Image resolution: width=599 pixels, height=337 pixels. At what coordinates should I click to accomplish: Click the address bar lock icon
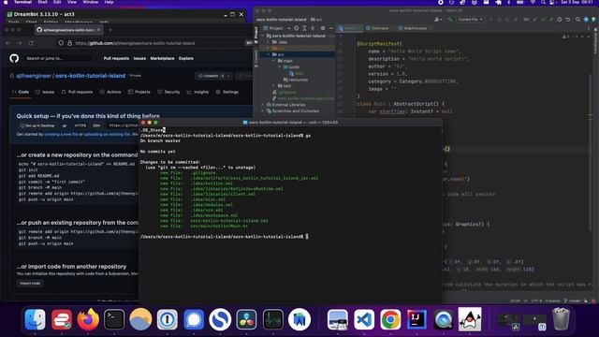(70, 43)
